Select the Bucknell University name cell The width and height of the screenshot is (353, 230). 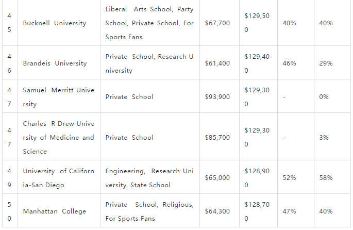coord(59,23)
